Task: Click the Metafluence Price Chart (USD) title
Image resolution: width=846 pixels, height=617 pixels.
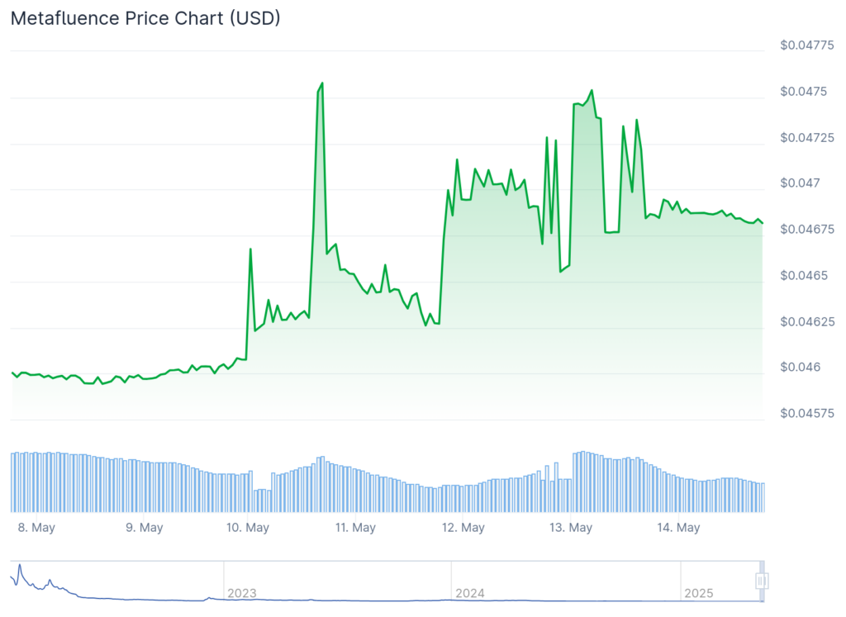Action: (145, 18)
